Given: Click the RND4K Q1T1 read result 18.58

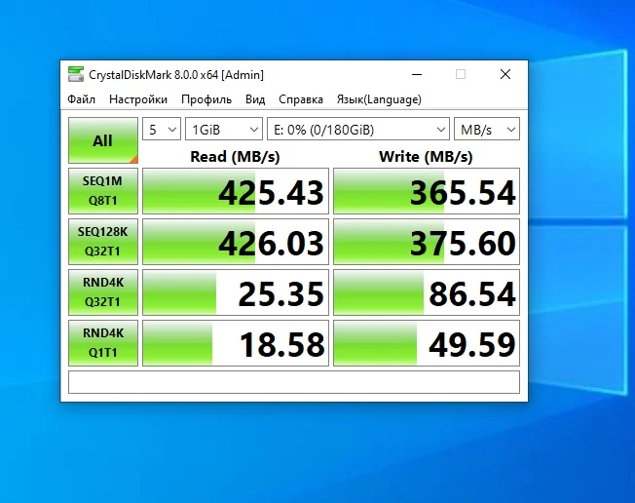Looking at the screenshot, I should click(x=236, y=343).
